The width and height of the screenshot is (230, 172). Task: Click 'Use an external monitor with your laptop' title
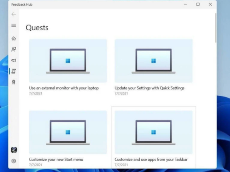(x=64, y=88)
